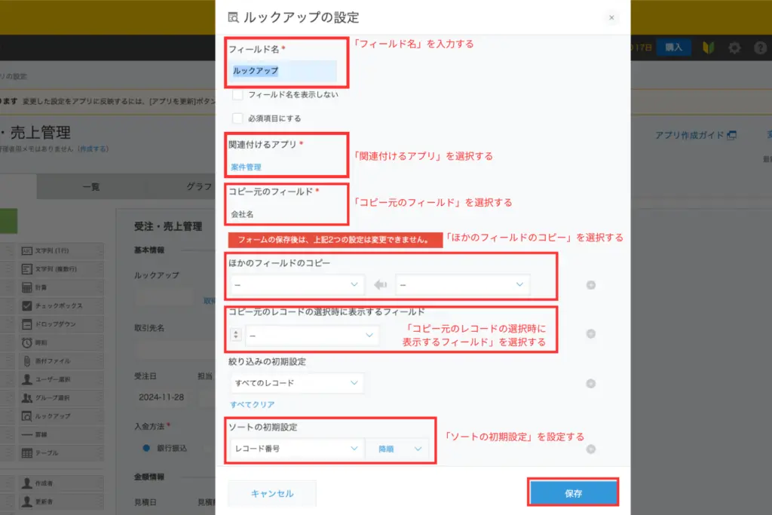The image size is (772, 515).
Task: Click plus icon beside ほかのフィールドのコピー row
Action: [591, 285]
